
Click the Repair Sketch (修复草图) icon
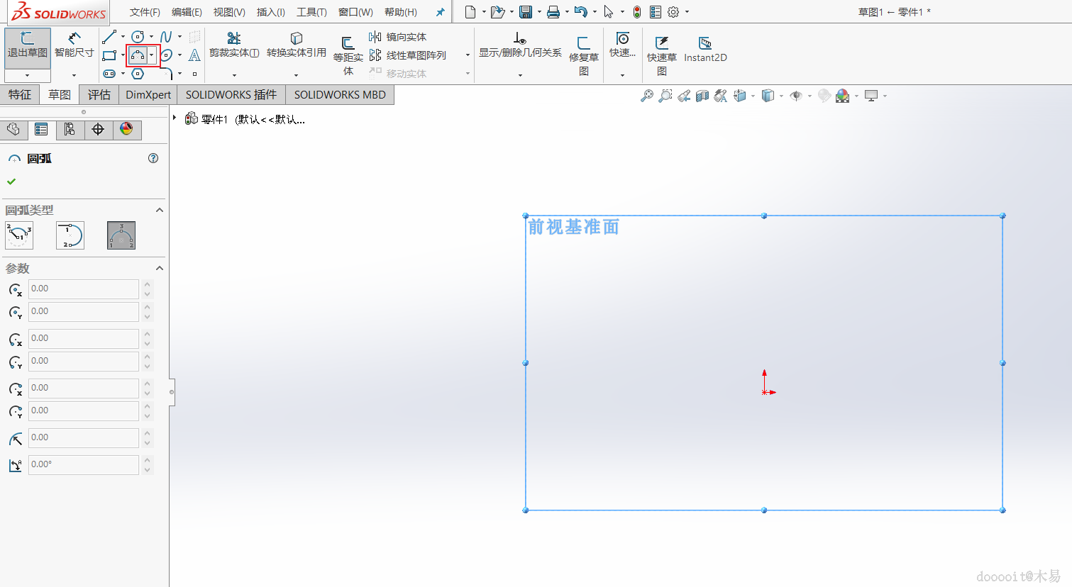tap(584, 55)
